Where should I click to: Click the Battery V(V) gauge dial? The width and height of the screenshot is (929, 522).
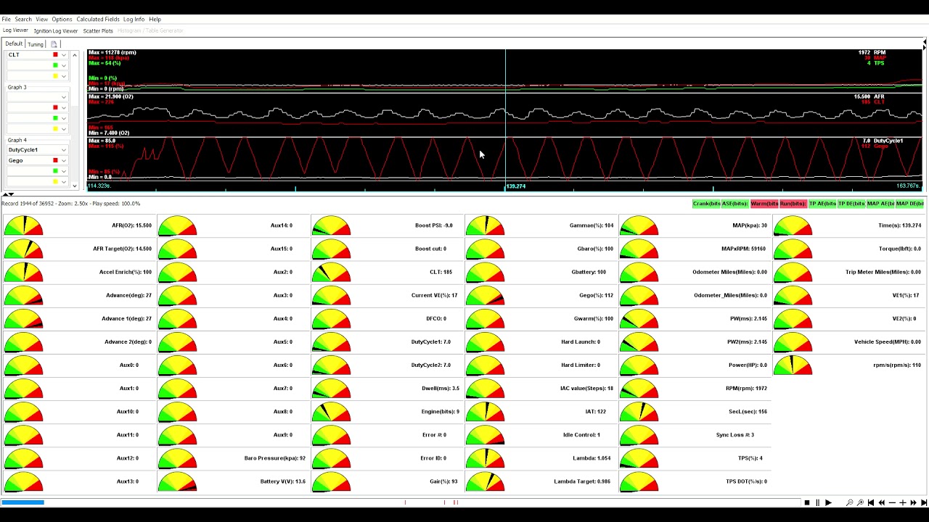(x=178, y=481)
